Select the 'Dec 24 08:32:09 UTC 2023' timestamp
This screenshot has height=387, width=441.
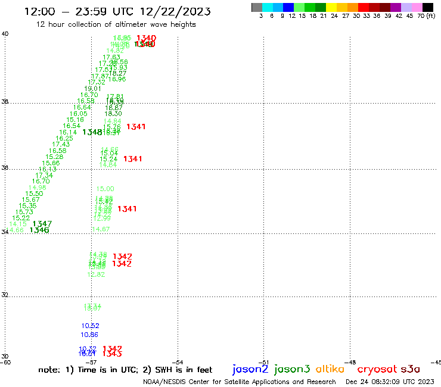pyautogui.click(x=390, y=382)
